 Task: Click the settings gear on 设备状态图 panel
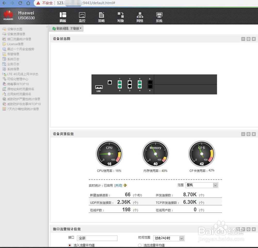[x=248, y=39]
